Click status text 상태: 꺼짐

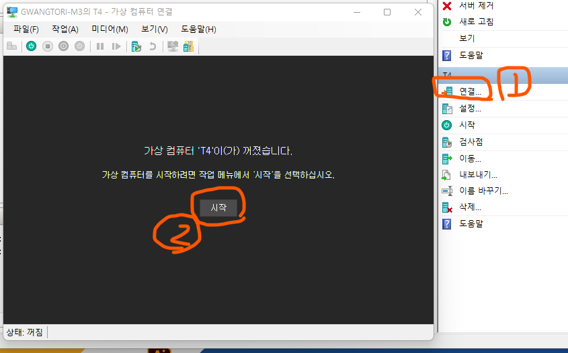coord(24,332)
